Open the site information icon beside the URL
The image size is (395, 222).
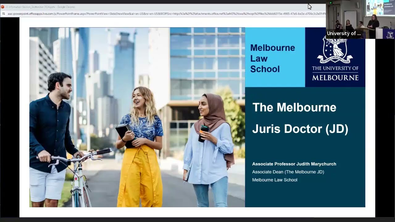[x=3, y=14]
